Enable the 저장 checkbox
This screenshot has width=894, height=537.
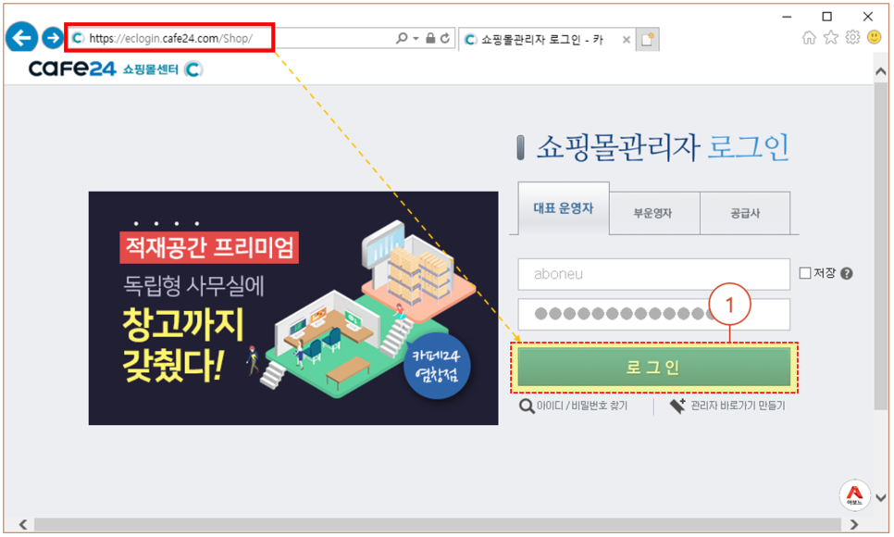pyautogui.click(x=805, y=273)
